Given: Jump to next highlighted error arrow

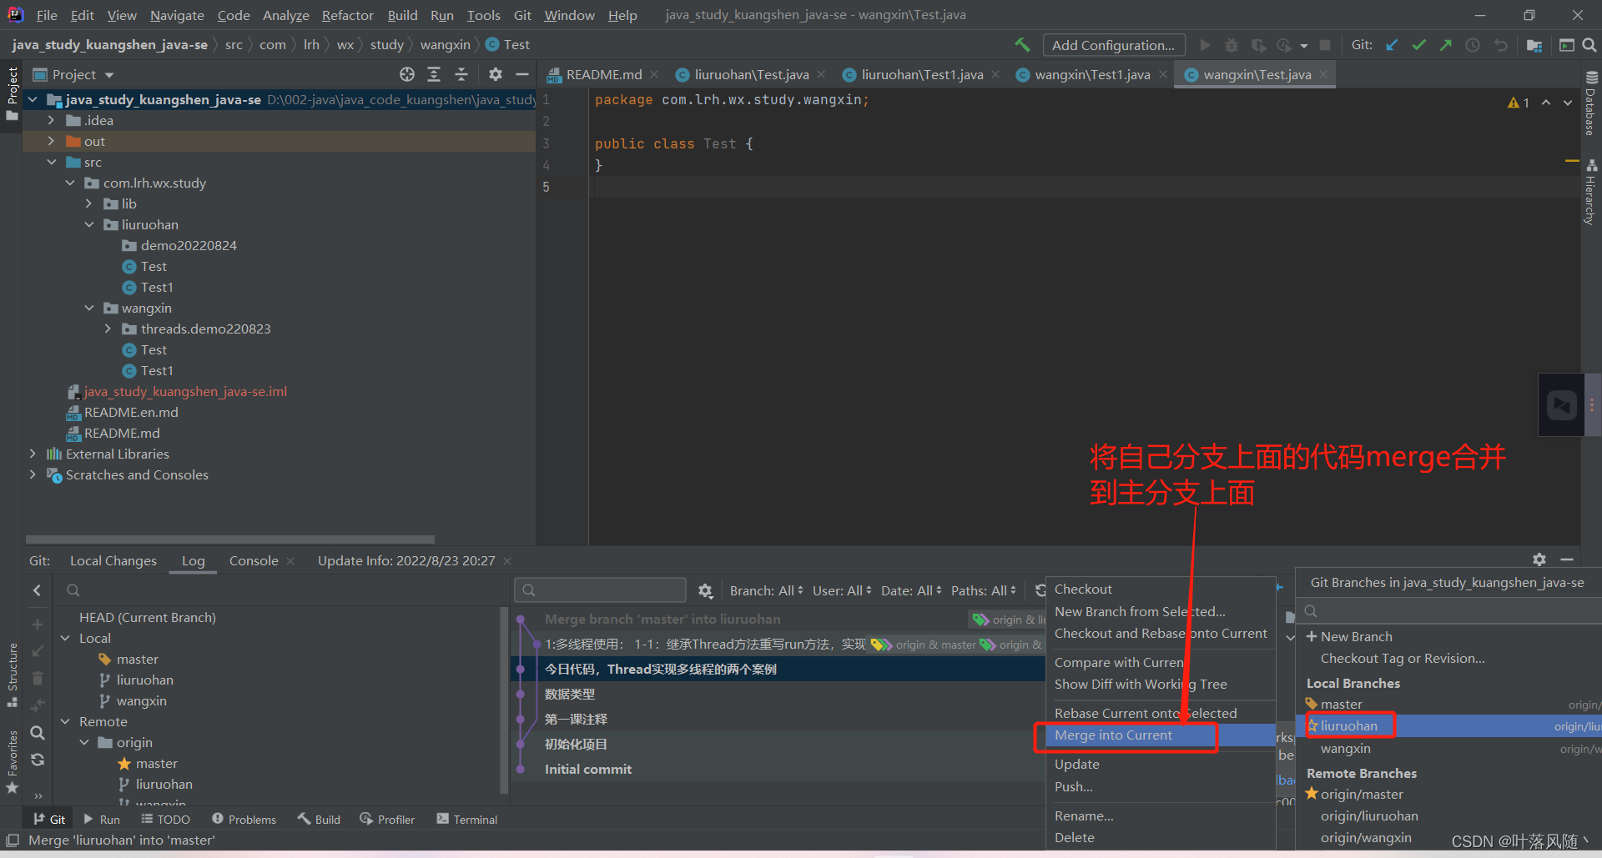Looking at the screenshot, I should [x=1567, y=103].
